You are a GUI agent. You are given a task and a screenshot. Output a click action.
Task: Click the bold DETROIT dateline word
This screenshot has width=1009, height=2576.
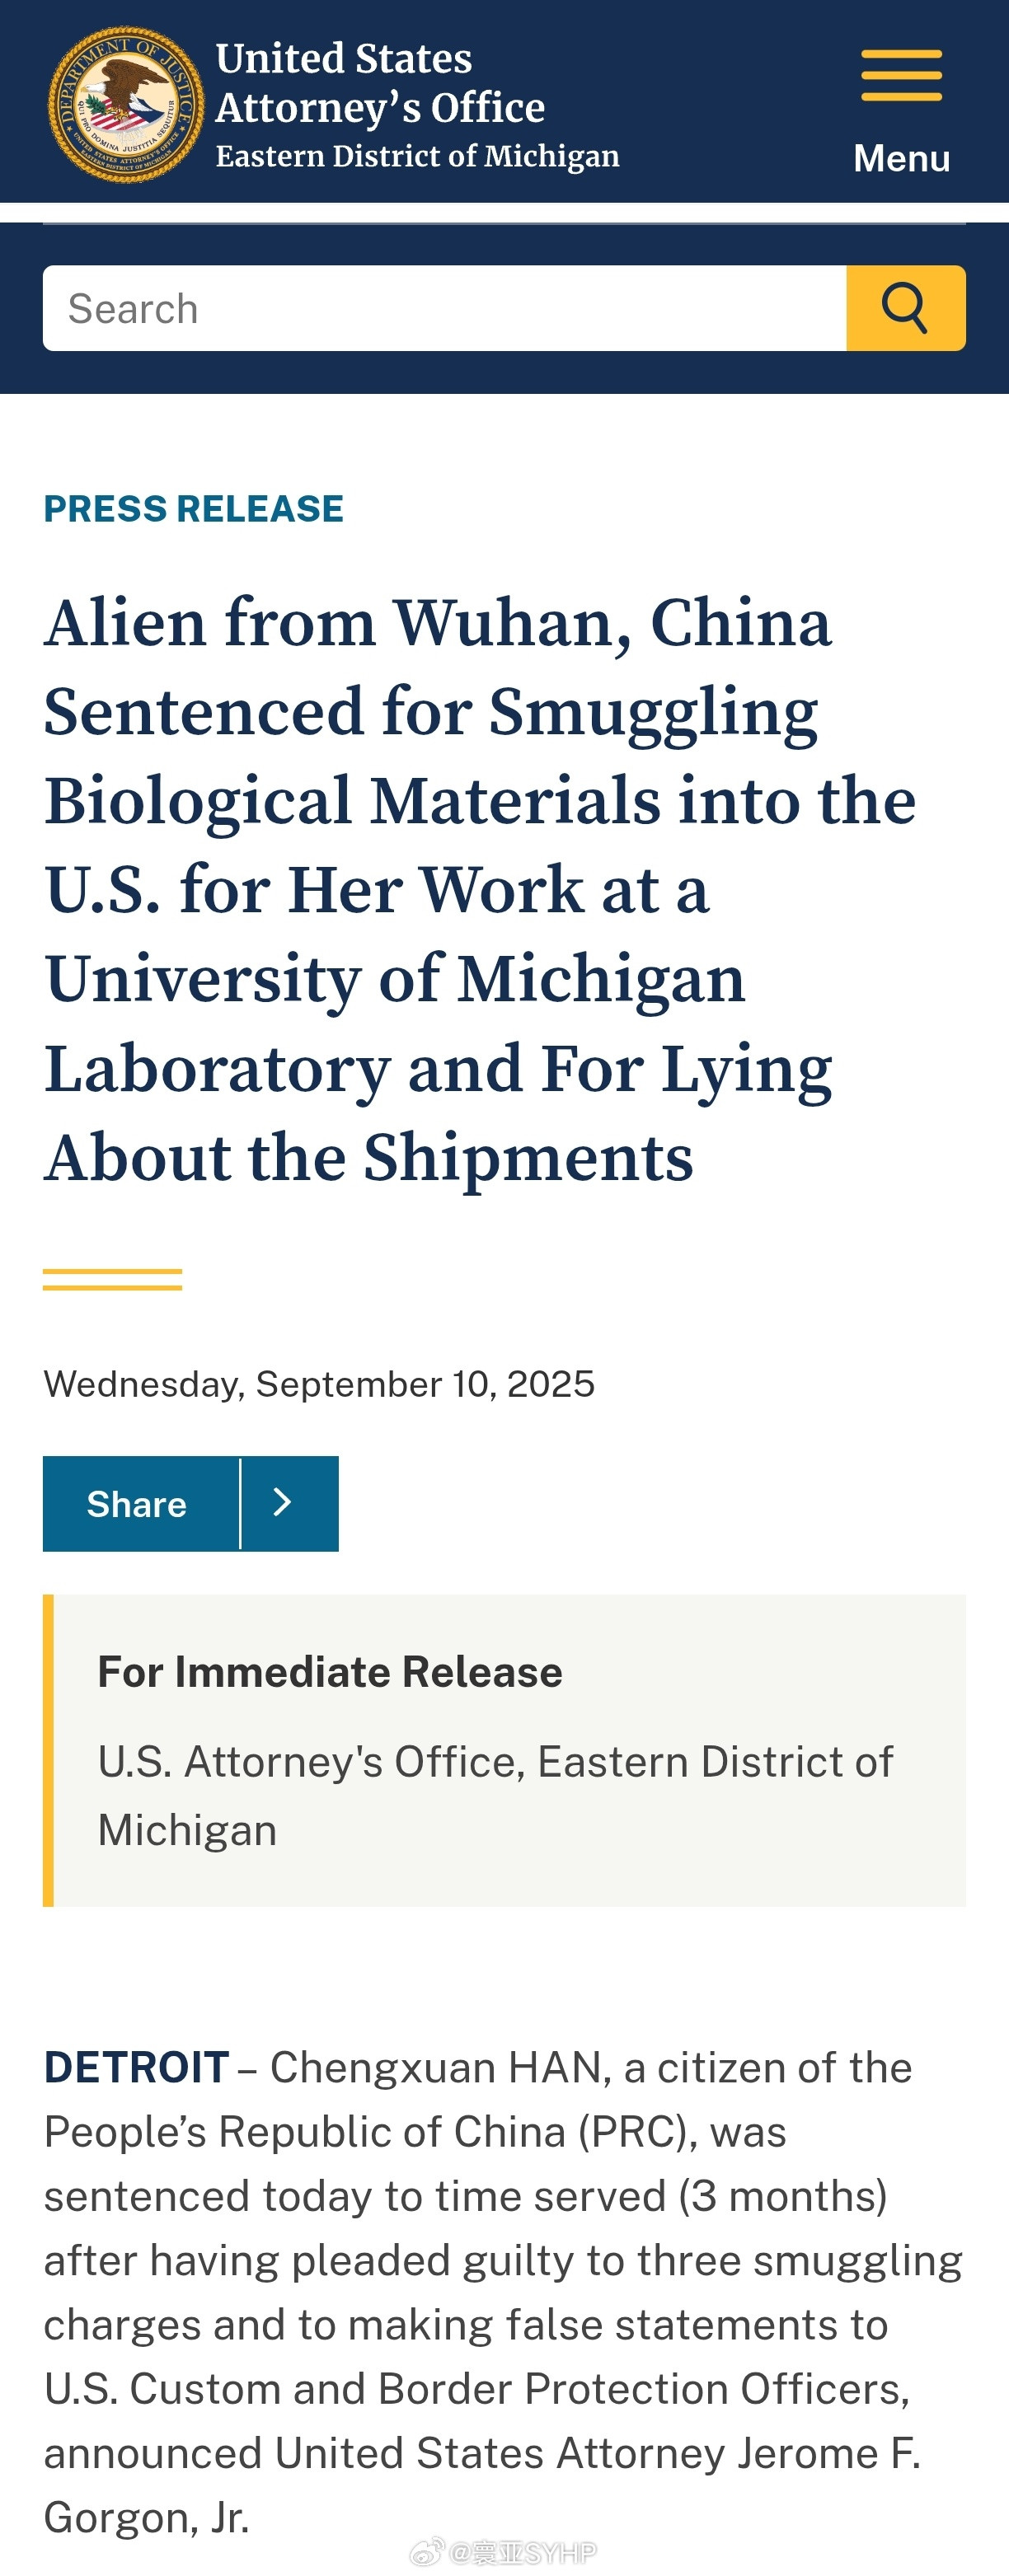coord(136,2067)
